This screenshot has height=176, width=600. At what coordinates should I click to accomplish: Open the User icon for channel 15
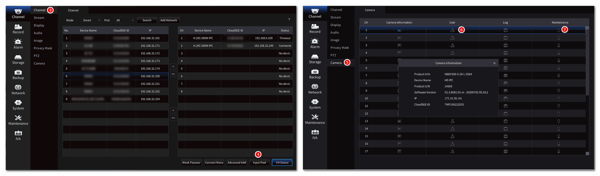[x=452, y=136]
